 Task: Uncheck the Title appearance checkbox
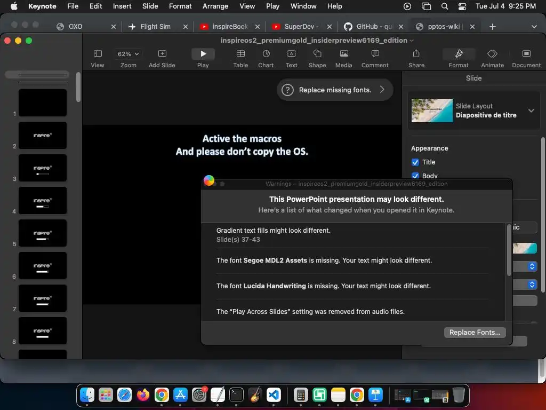(x=415, y=162)
